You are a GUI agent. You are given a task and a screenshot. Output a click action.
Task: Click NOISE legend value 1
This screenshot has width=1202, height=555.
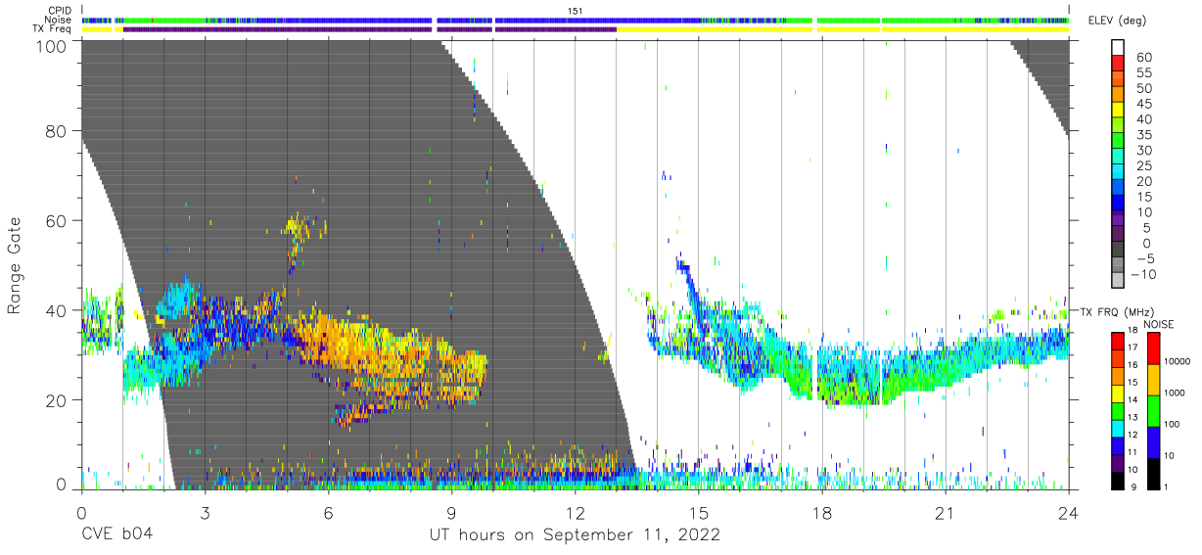coord(1165,486)
